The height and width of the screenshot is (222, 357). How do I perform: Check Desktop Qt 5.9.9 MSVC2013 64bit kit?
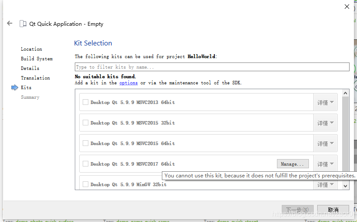pos(85,102)
